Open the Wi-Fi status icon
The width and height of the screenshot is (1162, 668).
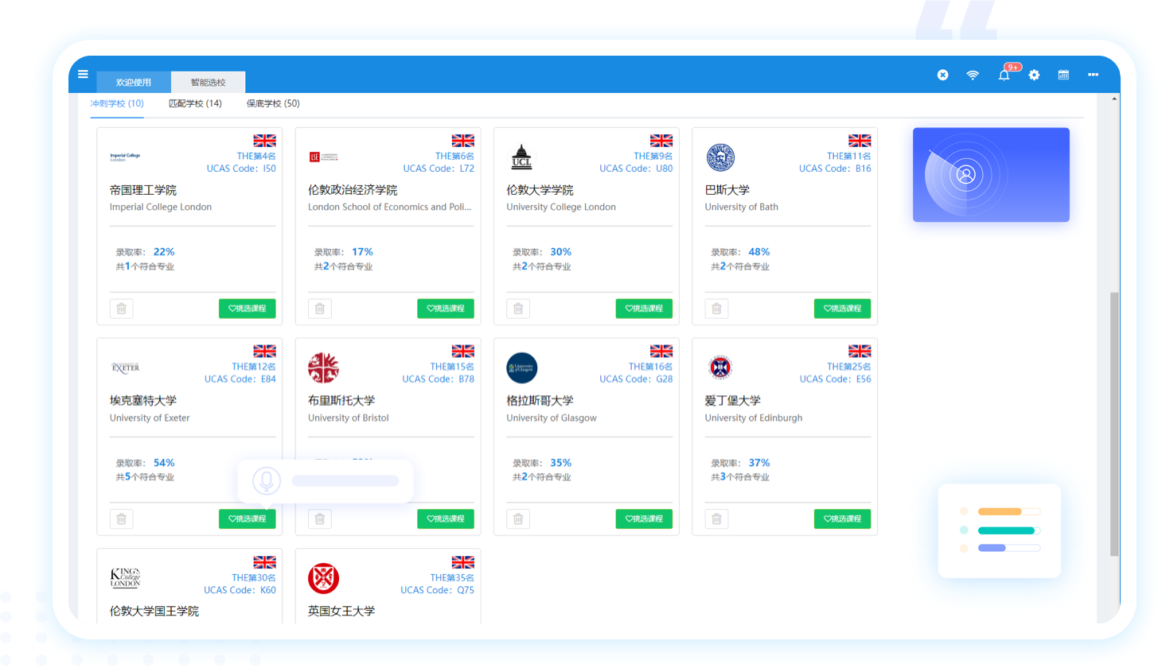pyautogui.click(x=973, y=75)
